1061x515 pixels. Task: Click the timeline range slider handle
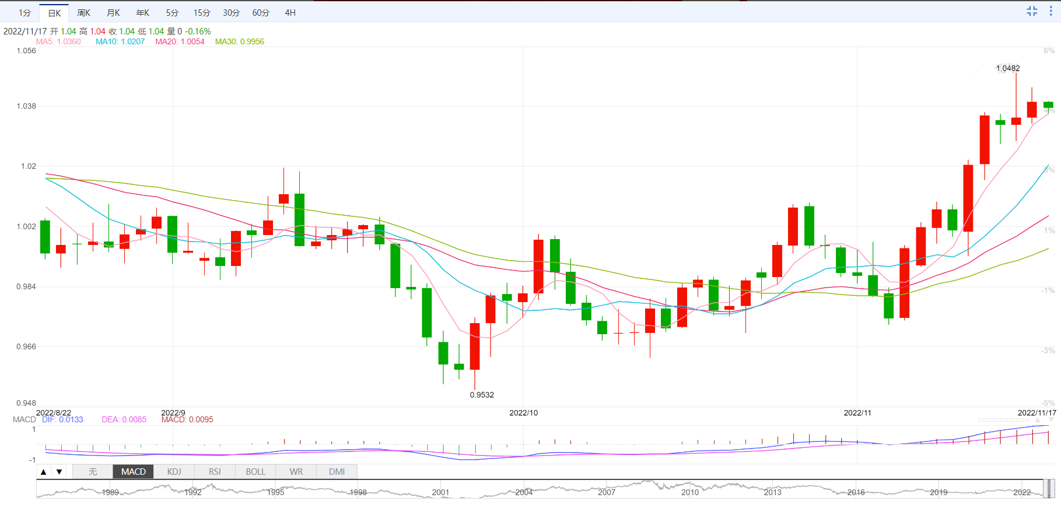pyautogui.click(x=1049, y=489)
